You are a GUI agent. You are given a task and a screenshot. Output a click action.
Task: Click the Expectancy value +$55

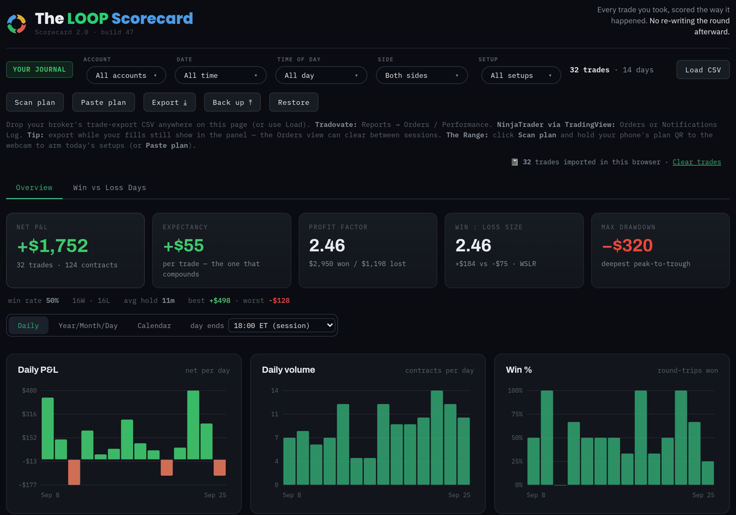click(183, 245)
